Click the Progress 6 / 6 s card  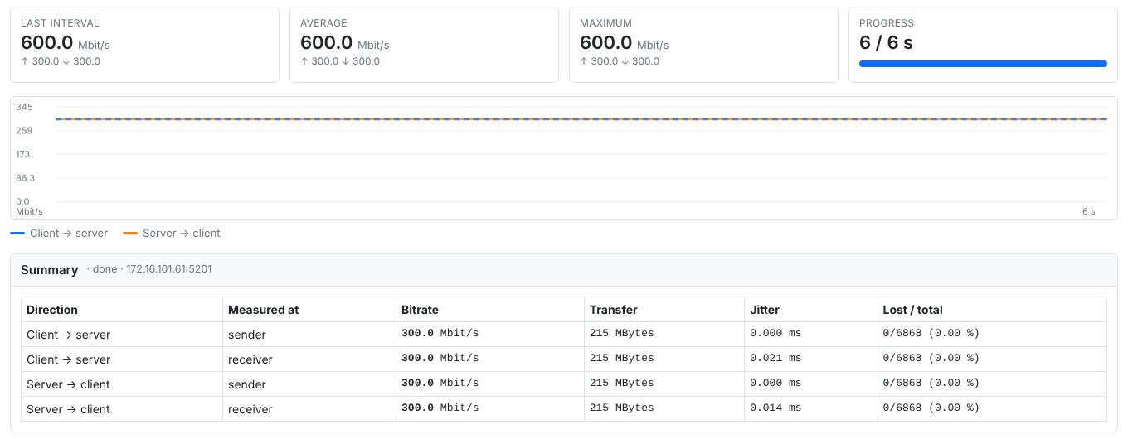point(983,45)
